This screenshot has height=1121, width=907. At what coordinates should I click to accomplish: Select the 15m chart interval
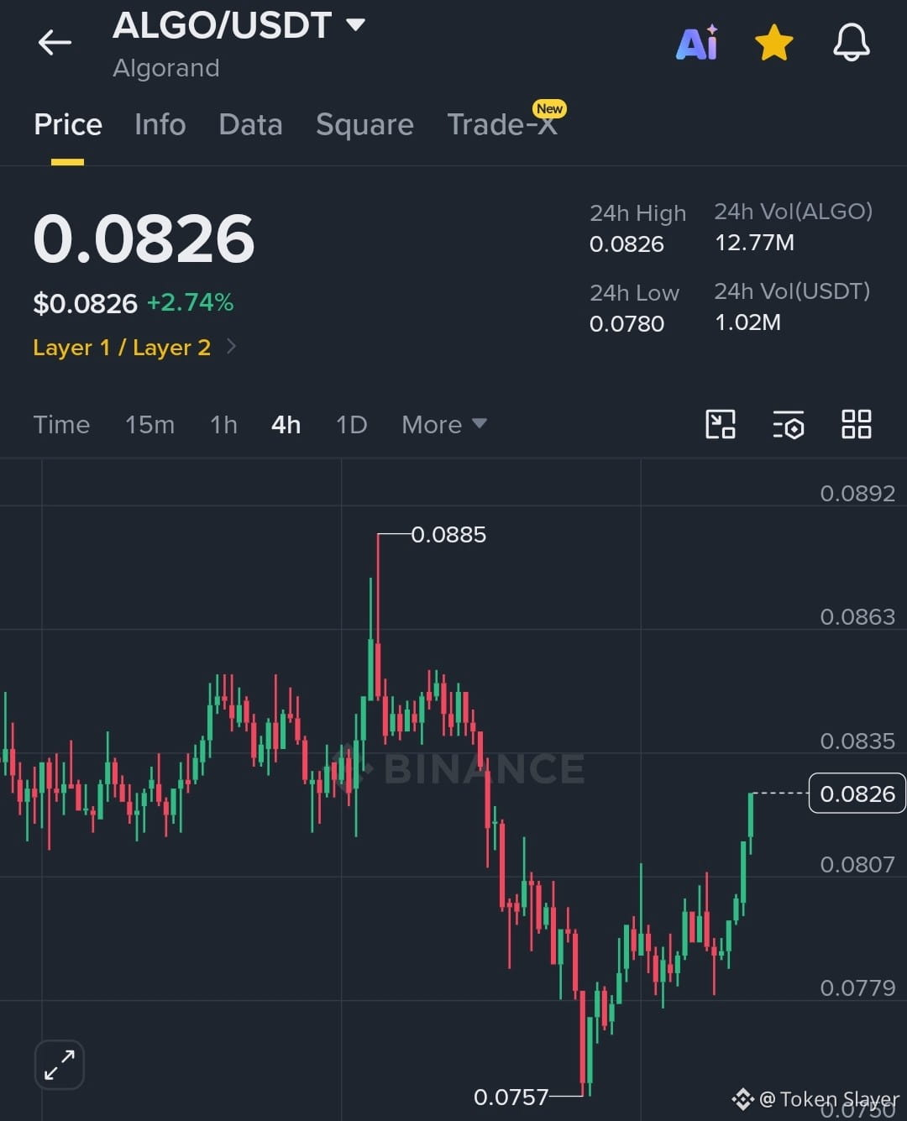(149, 425)
